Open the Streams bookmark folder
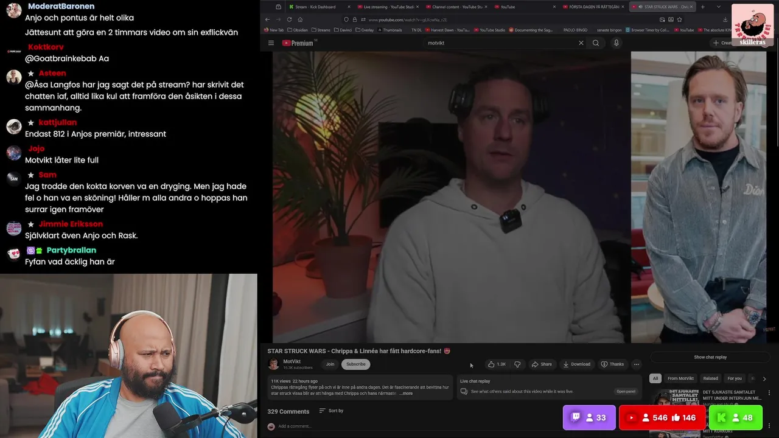779x438 pixels. click(x=321, y=30)
